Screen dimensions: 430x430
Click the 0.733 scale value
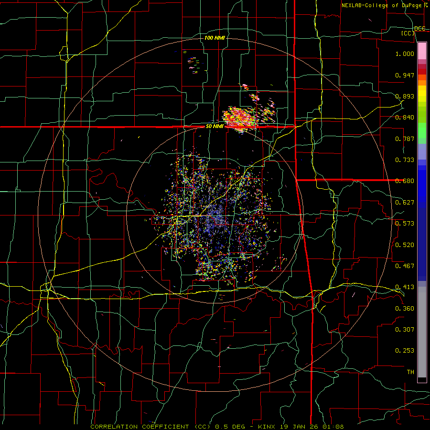405,160
